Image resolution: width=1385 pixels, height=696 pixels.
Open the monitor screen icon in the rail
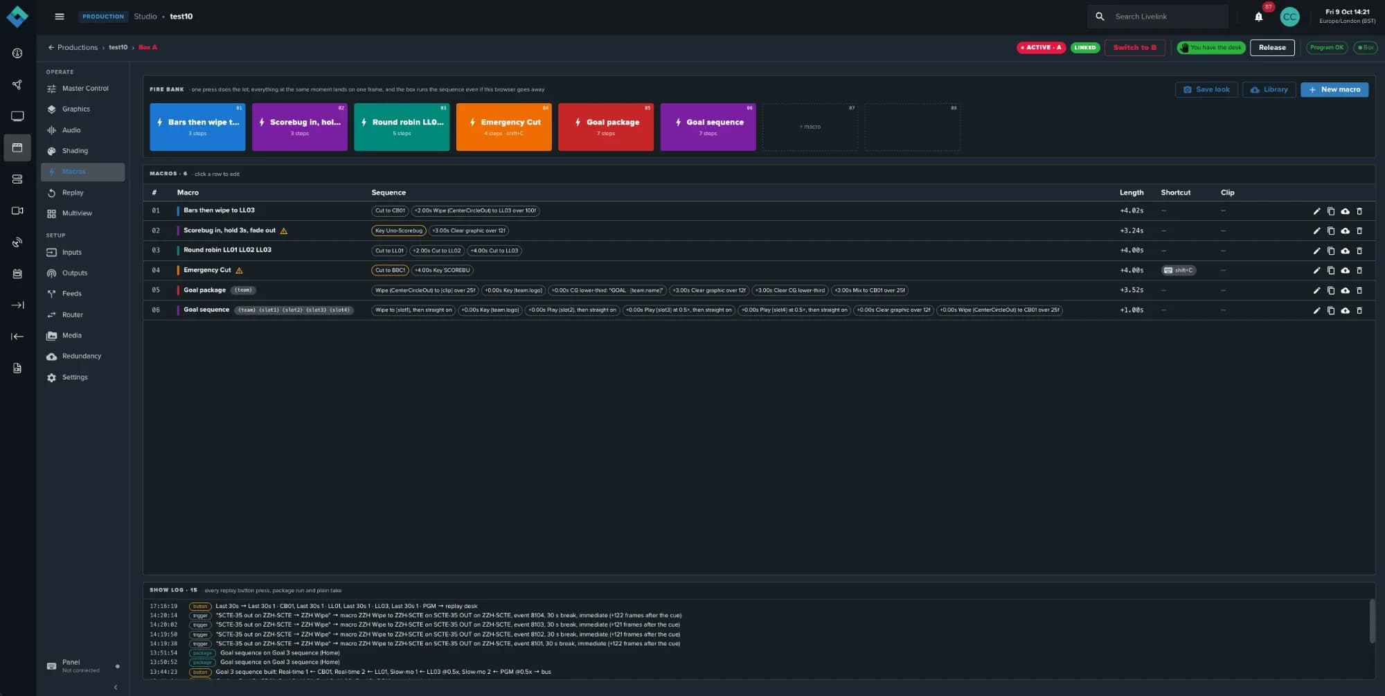point(17,116)
